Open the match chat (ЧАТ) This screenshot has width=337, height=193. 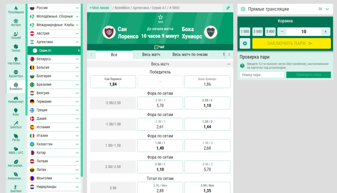point(160,47)
